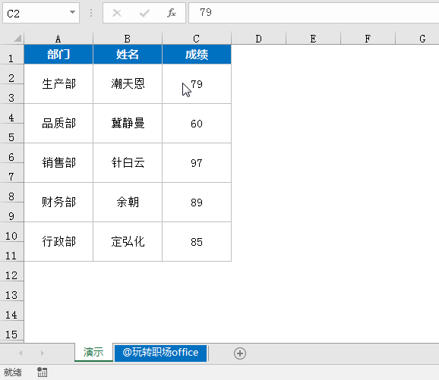Select the cell containing 财务部
Viewport: 439px width, 380px height.
point(58,203)
